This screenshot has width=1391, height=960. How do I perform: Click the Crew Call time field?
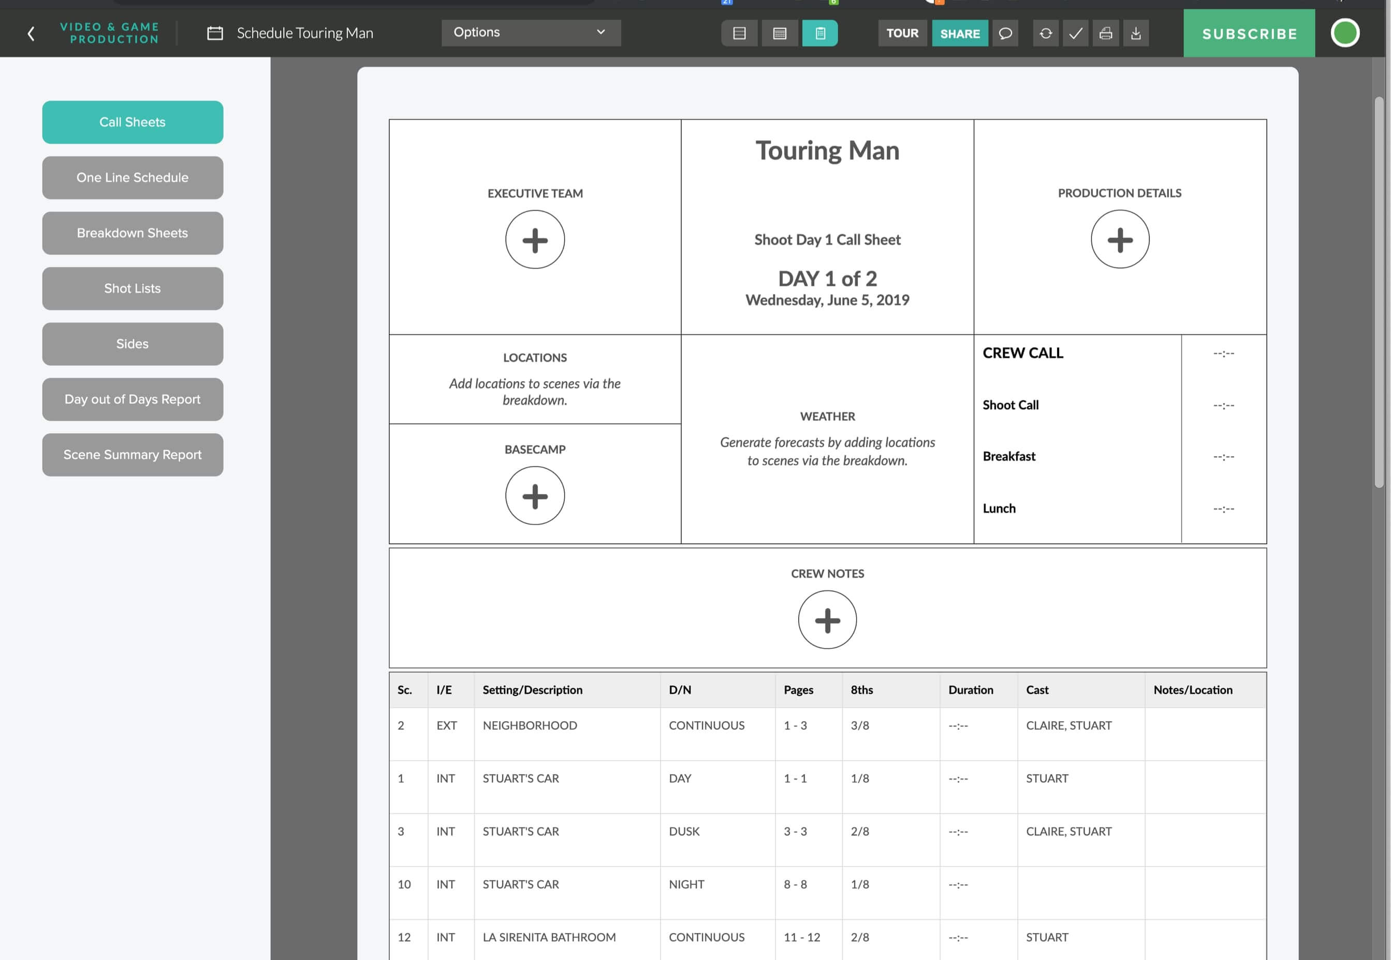point(1224,353)
